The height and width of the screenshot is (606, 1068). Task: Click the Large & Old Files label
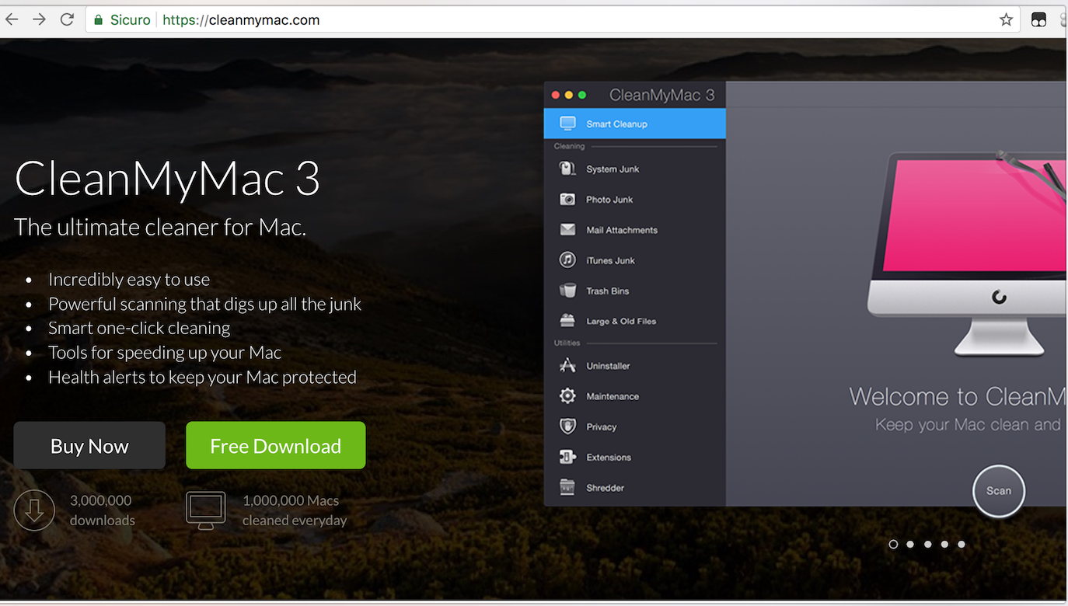pos(621,322)
